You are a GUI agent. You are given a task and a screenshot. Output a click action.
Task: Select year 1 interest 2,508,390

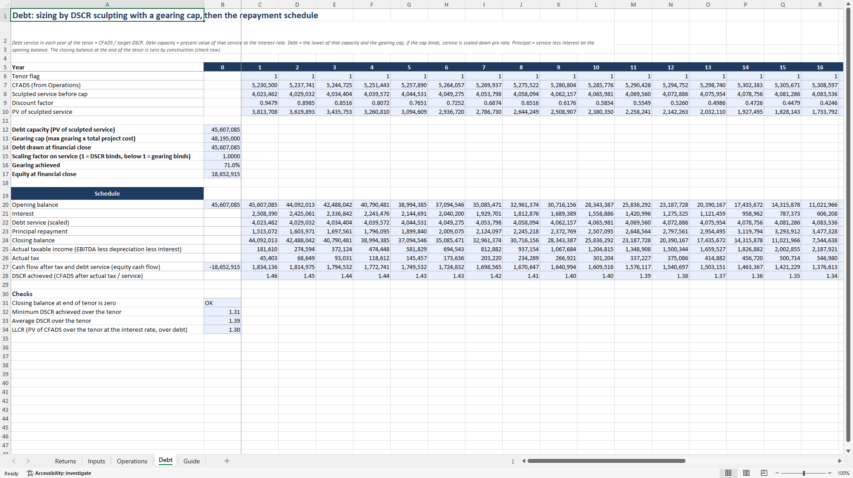pyautogui.click(x=260, y=213)
